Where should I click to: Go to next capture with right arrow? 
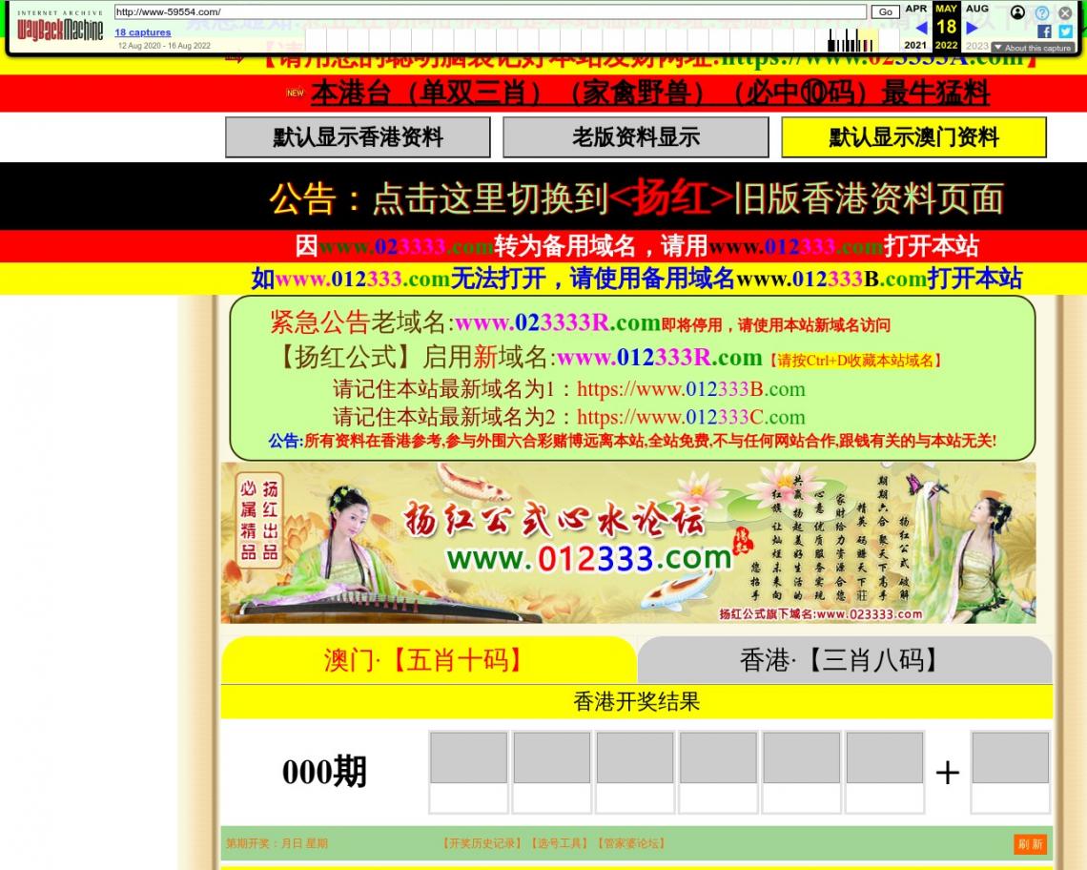(x=972, y=28)
